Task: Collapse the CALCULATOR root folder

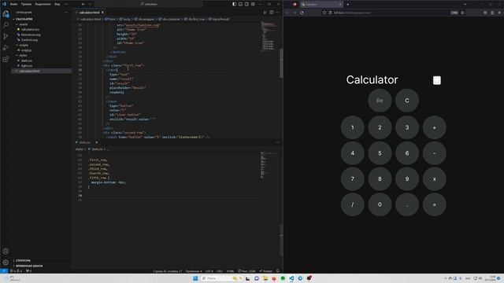Action: click(24, 19)
